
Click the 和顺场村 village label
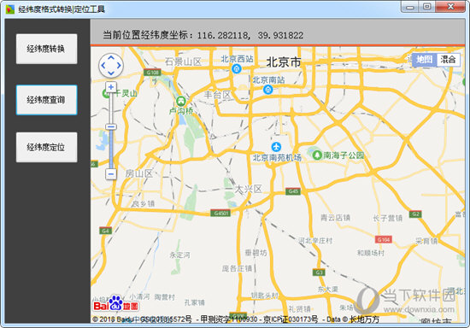click(371, 253)
